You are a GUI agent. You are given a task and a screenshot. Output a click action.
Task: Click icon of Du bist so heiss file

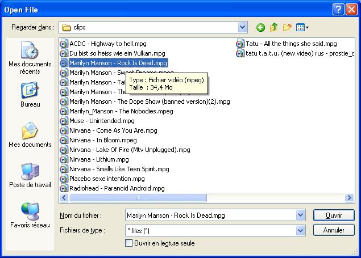point(64,53)
